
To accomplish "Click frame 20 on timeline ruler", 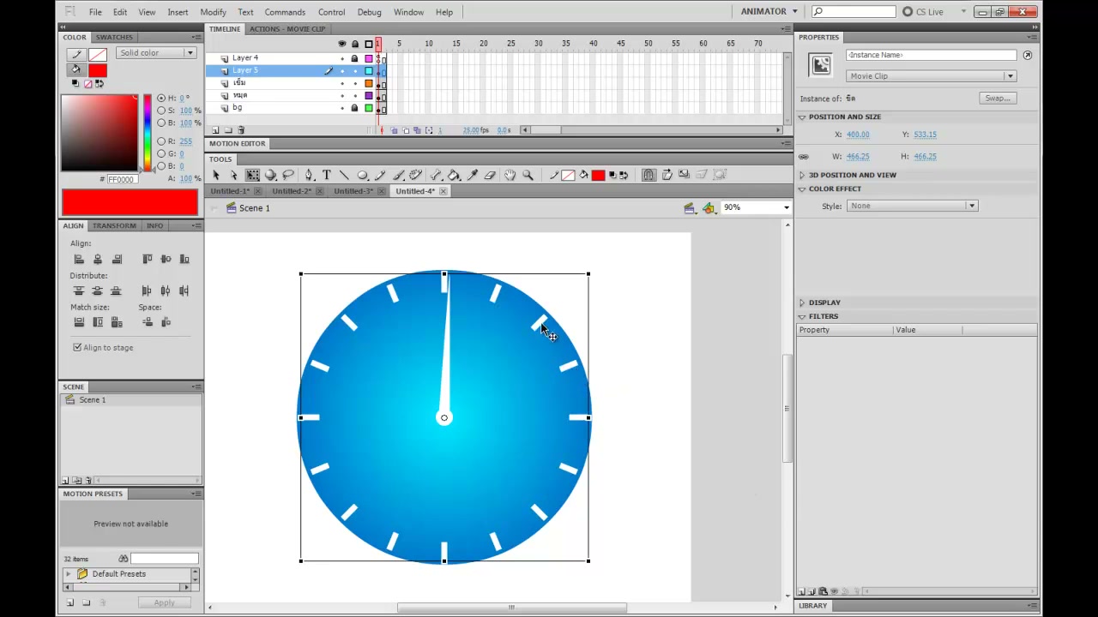I will [484, 44].
